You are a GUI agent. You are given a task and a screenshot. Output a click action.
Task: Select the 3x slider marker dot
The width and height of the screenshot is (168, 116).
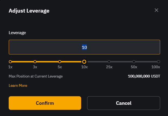point(35,62)
